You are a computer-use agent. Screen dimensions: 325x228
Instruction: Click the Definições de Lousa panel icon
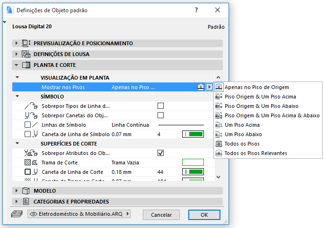pos(26,54)
